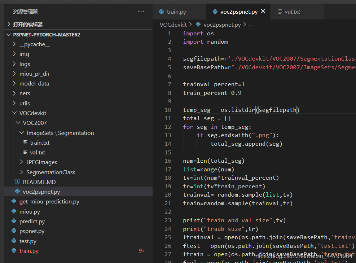Expand the utils folder
The image size is (356, 263).
point(14,103)
